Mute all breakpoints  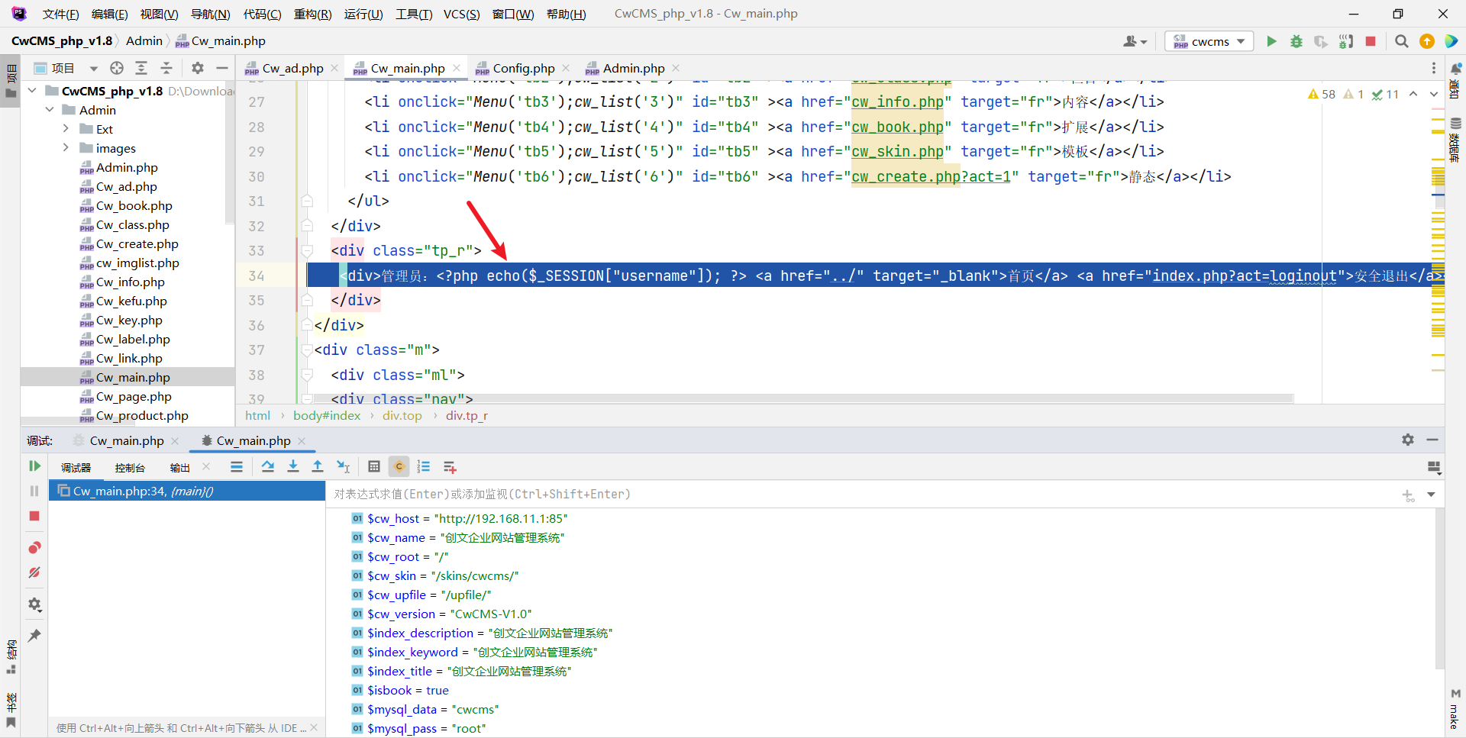pos(34,572)
